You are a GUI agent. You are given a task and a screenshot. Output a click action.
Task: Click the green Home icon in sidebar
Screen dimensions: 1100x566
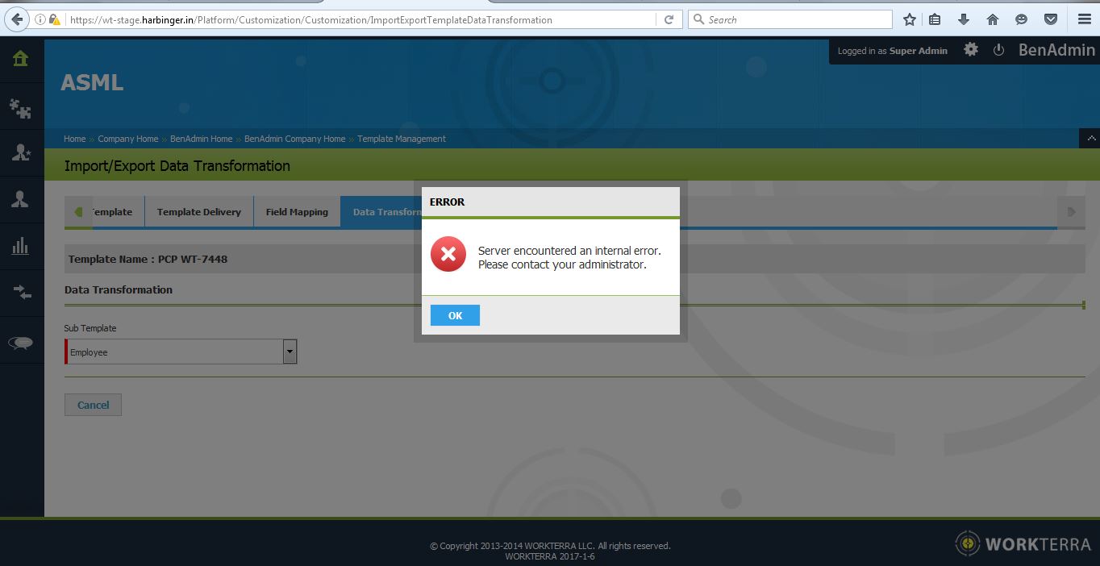tap(20, 59)
